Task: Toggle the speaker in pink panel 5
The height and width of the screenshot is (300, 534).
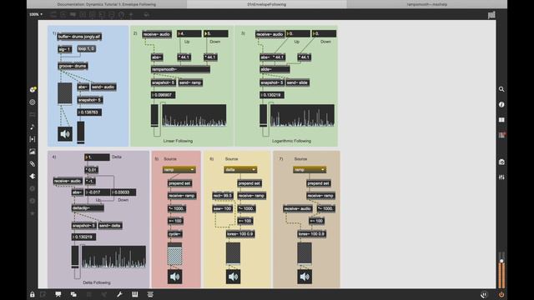Action: (x=174, y=277)
